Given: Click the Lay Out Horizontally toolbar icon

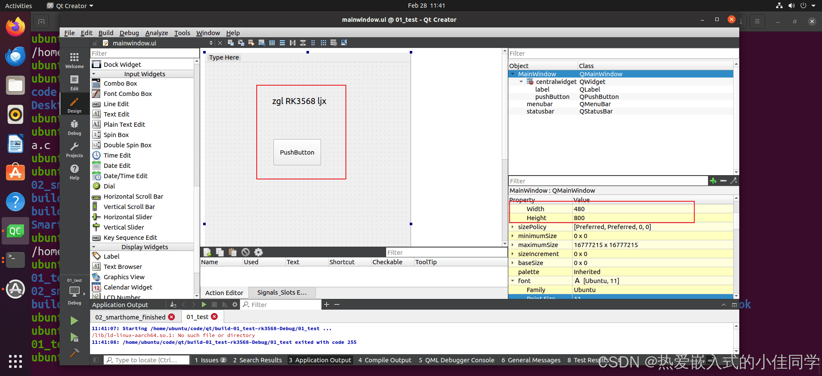Looking at the screenshot, I should [272, 43].
